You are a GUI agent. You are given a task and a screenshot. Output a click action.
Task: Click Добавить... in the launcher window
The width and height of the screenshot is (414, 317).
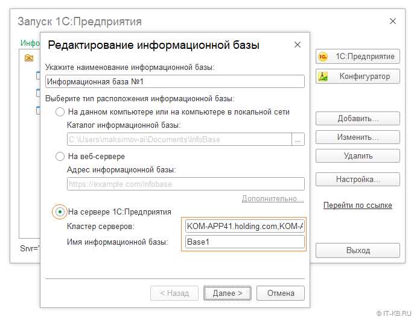[357, 118]
